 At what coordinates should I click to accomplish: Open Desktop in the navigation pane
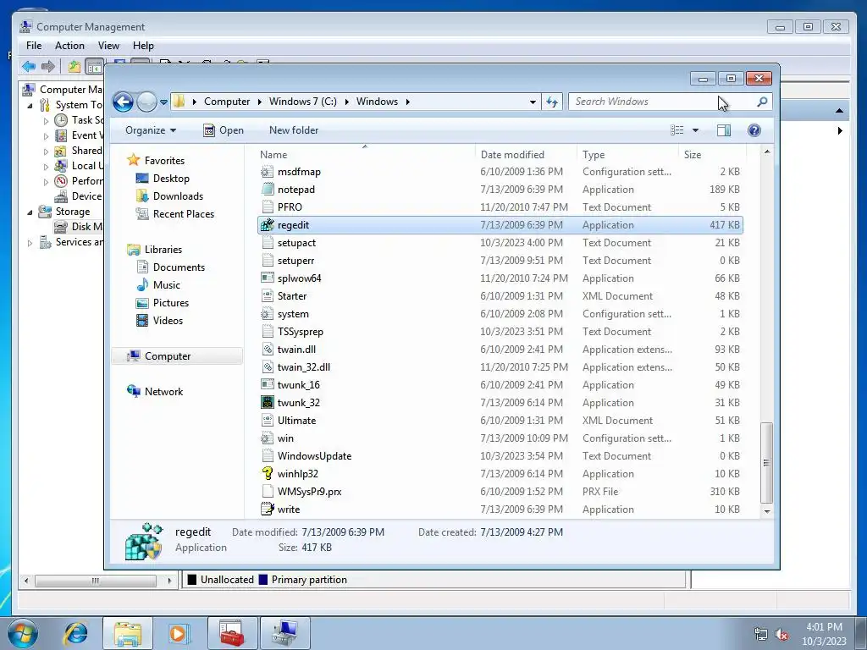(171, 179)
